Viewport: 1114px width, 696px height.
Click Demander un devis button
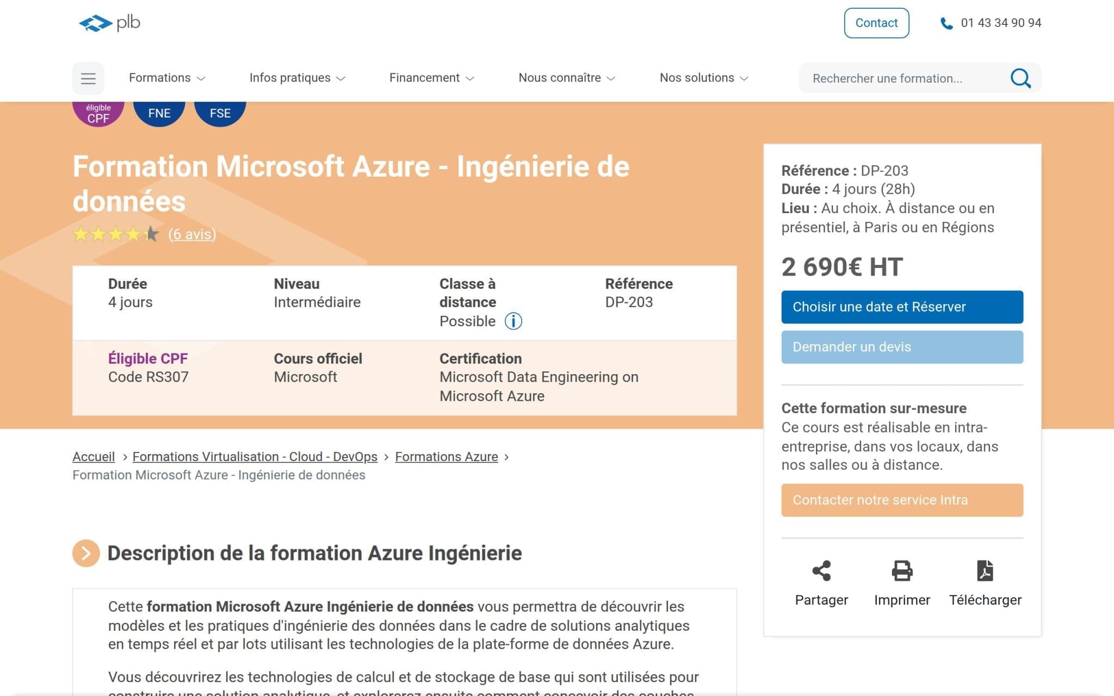[902, 347]
